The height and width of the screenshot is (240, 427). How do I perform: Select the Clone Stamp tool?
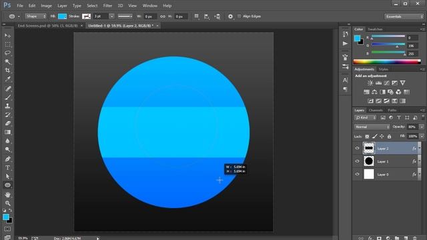pyautogui.click(x=7, y=106)
